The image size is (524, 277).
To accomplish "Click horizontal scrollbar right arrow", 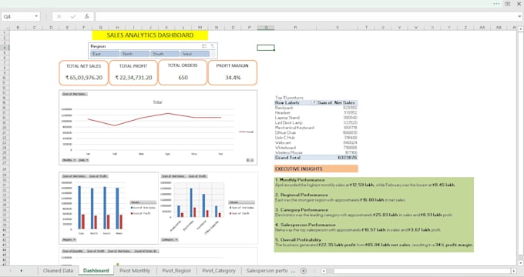I will [x=514, y=271].
